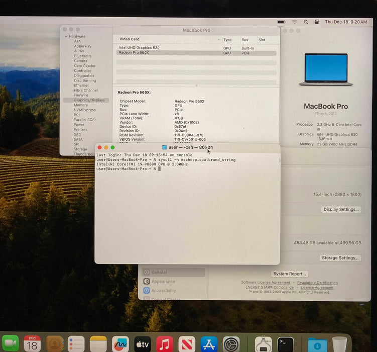The image size is (377, 352).
Task: Select Disc Burning in hardware sidebar
Action: click(85, 80)
